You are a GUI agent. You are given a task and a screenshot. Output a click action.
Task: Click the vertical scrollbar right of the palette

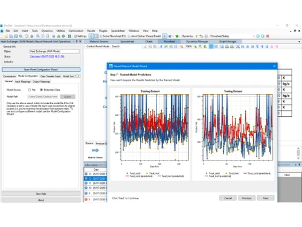(298, 153)
